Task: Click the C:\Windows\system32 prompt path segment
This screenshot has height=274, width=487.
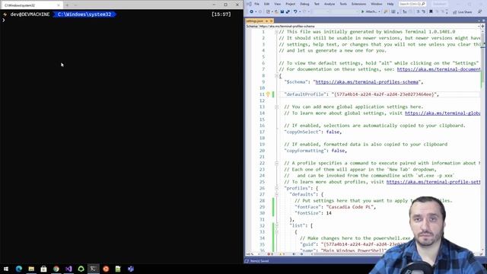Action: tap(84, 14)
